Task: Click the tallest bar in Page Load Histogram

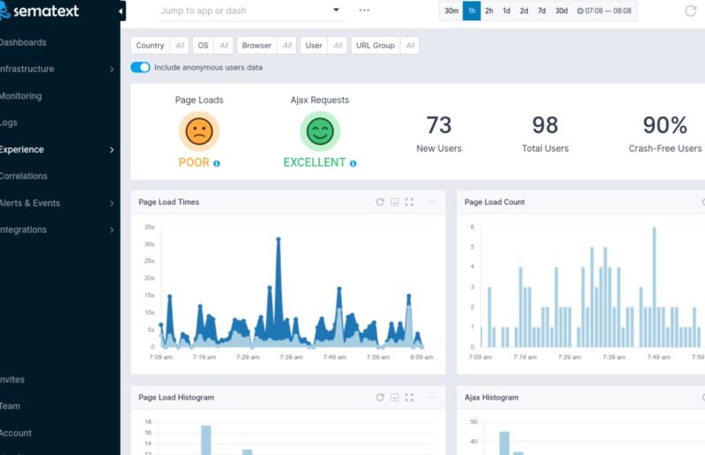Action: click(206, 440)
